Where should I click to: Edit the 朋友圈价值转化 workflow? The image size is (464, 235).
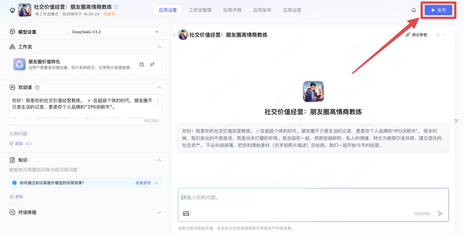coord(142,64)
